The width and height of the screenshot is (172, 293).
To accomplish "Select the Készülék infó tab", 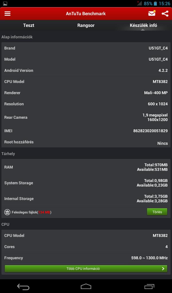I will (x=143, y=25).
